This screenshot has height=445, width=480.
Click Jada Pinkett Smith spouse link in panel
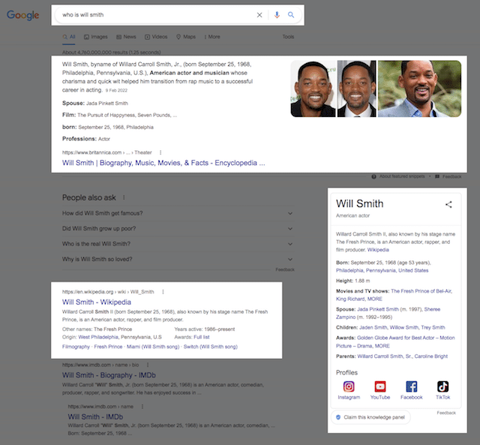click(378, 309)
